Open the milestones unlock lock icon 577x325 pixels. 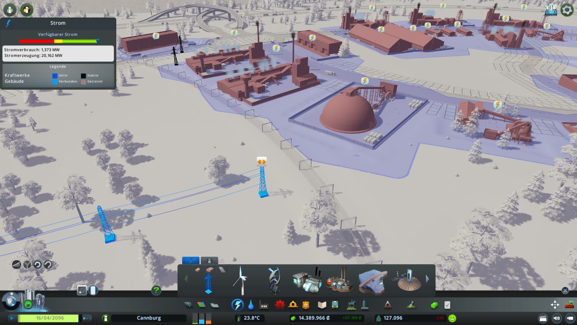[x=28, y=305]
